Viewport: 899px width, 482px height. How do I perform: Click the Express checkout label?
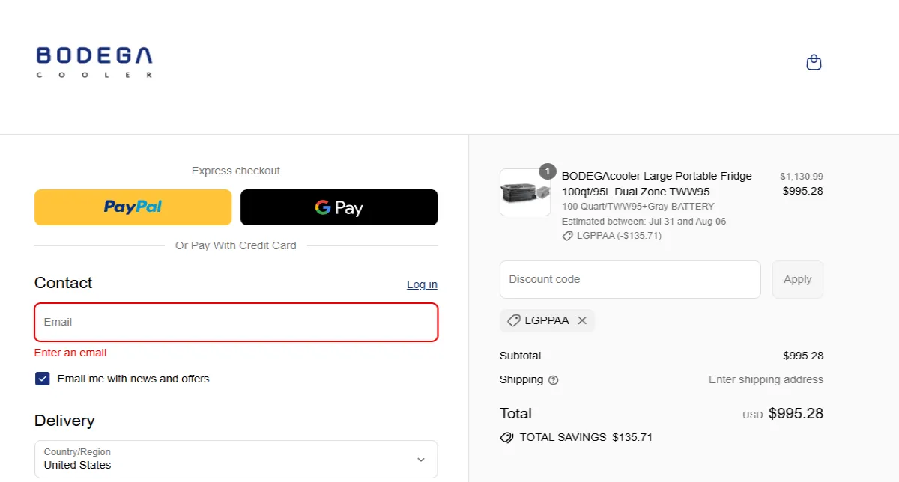coord(236,171)
